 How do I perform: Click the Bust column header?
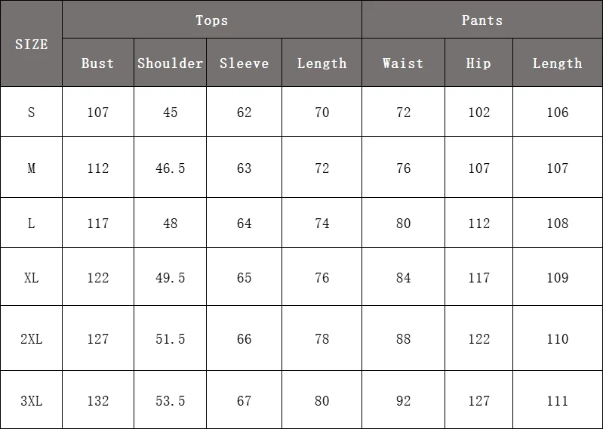click(98, 63)
